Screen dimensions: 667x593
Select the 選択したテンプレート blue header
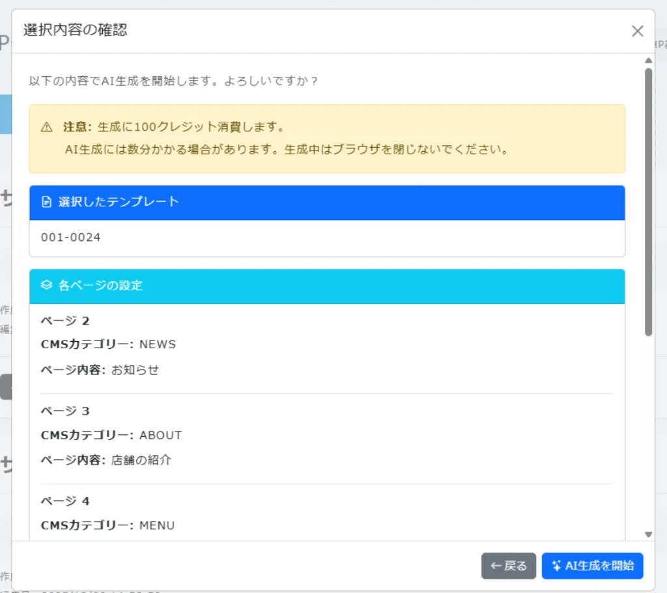pyautogui.click(x=327, y=202)
